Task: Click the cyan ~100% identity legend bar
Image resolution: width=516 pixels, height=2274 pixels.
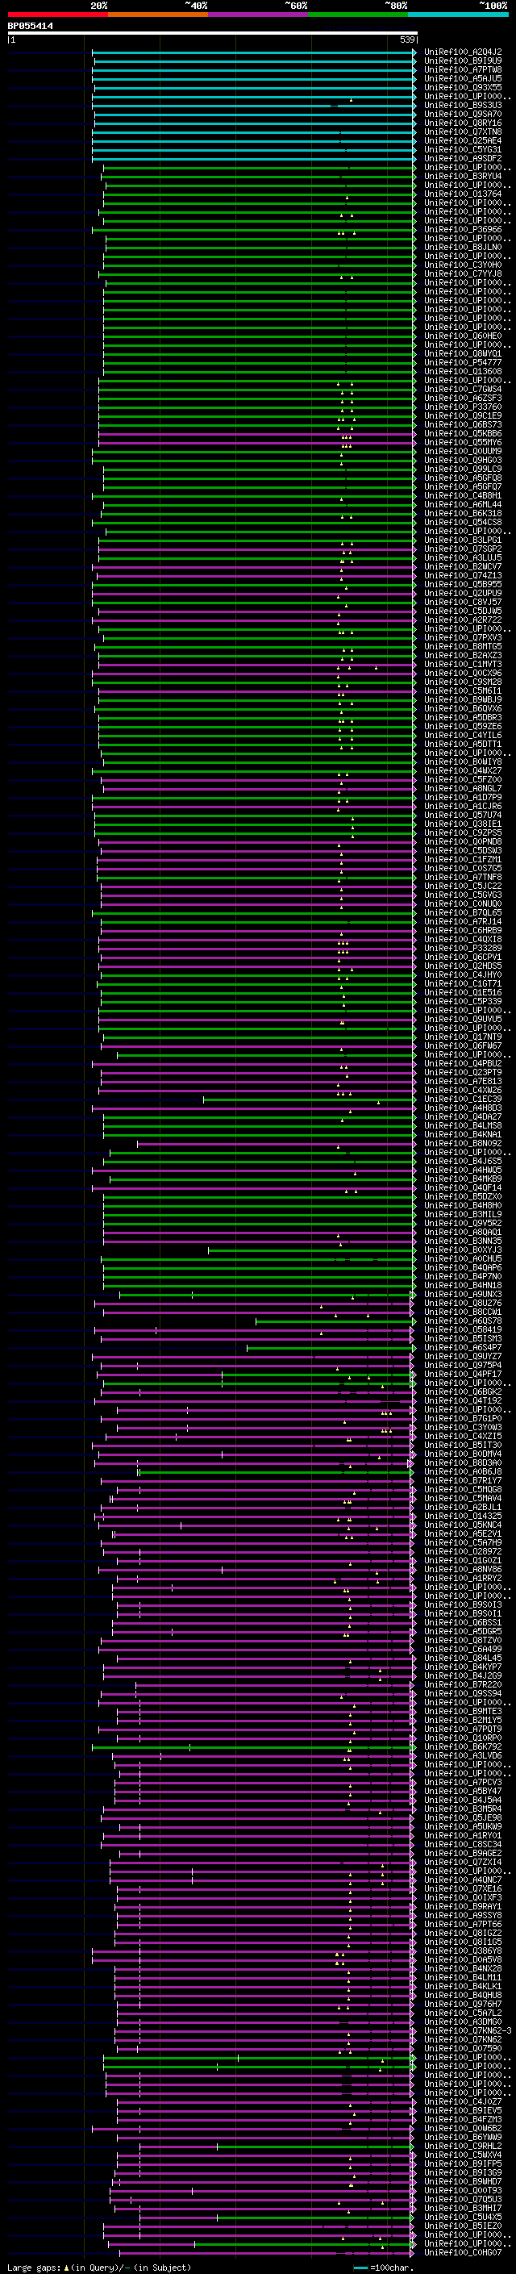Action: tap(458, 15)
